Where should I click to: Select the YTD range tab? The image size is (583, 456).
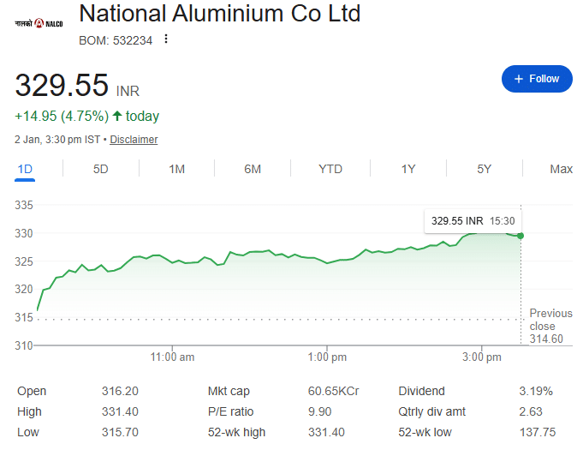(330, 169)
